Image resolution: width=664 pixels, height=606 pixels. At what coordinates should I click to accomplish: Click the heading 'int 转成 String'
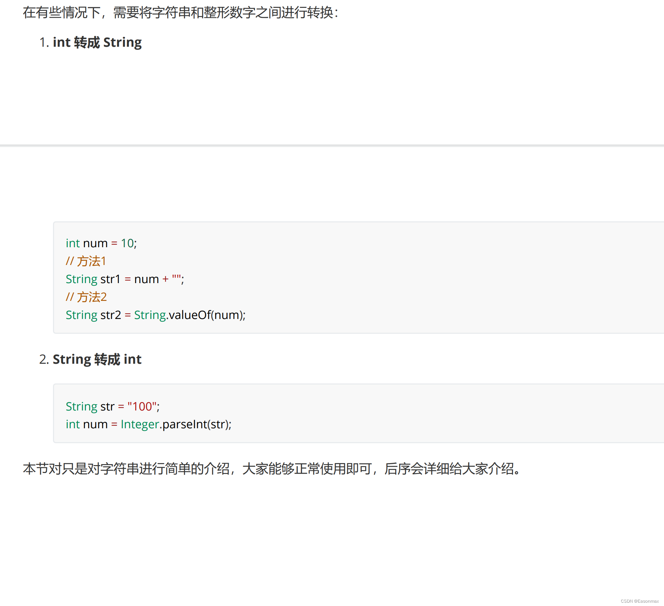click(x=97, y=42)
